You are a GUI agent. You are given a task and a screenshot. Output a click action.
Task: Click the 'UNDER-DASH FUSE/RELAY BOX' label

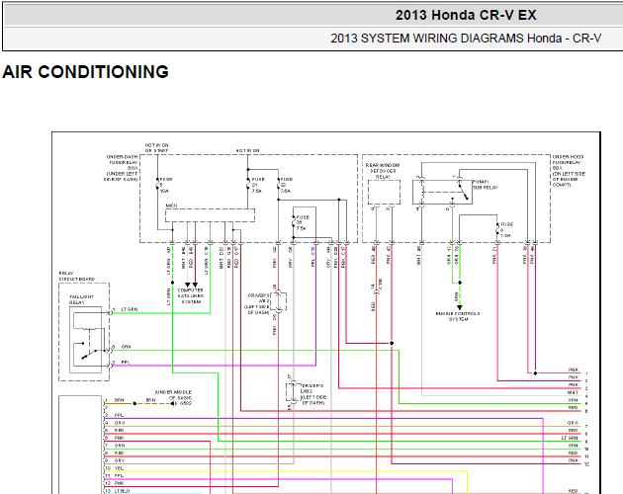click(x=123, y=162)
